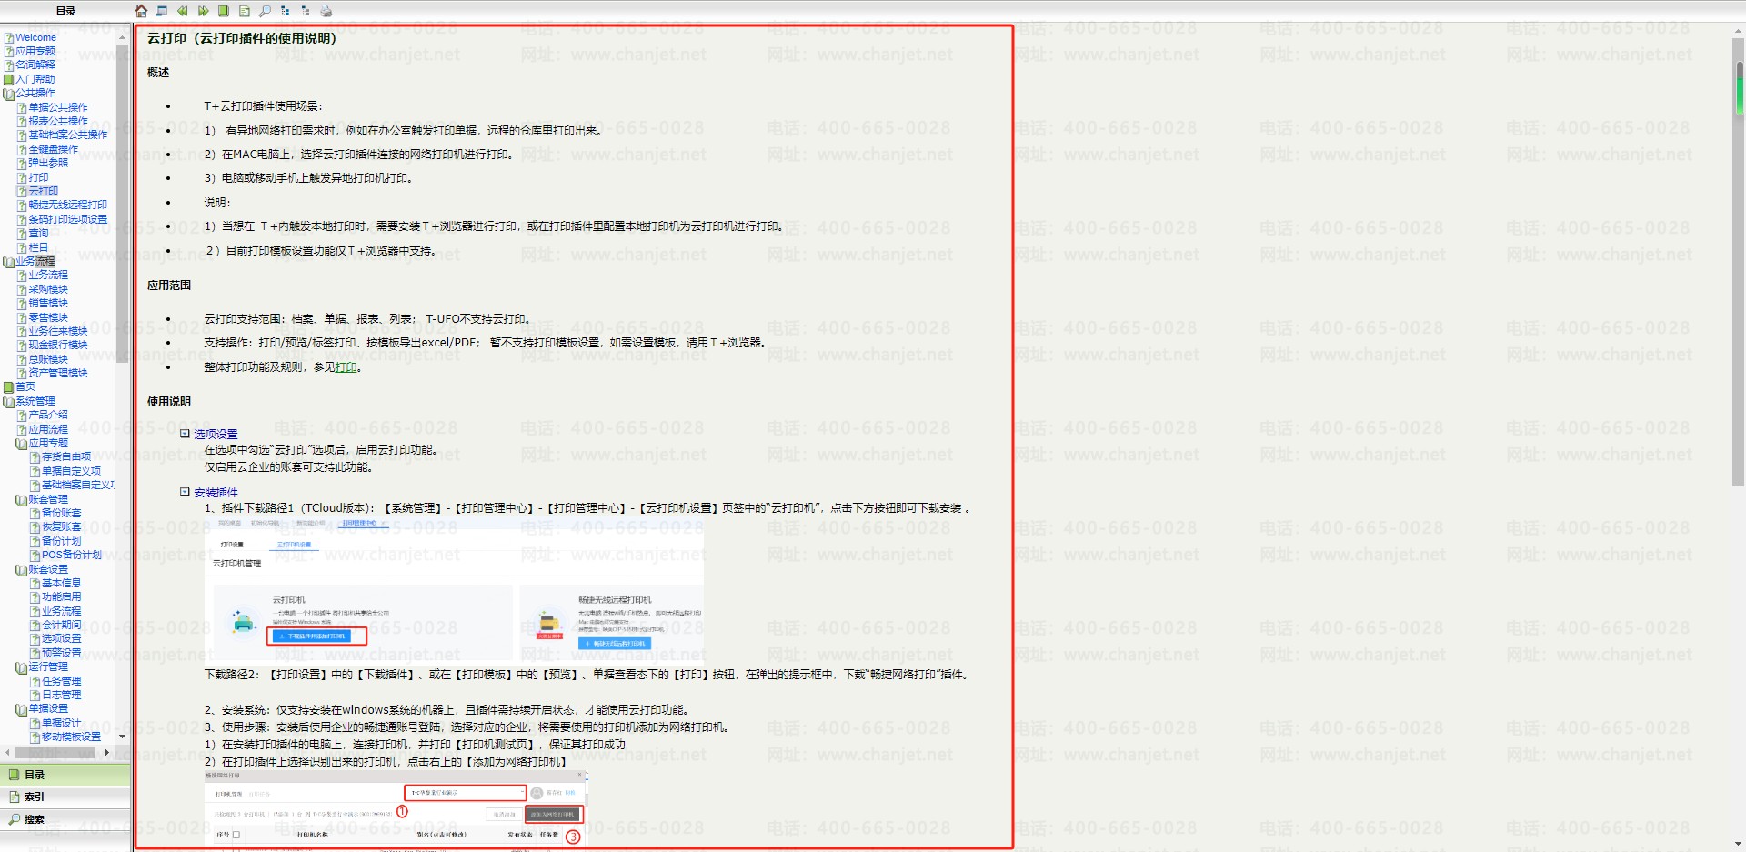
Task: Go to the Home page toolbar icon
Action: point(141,11)
